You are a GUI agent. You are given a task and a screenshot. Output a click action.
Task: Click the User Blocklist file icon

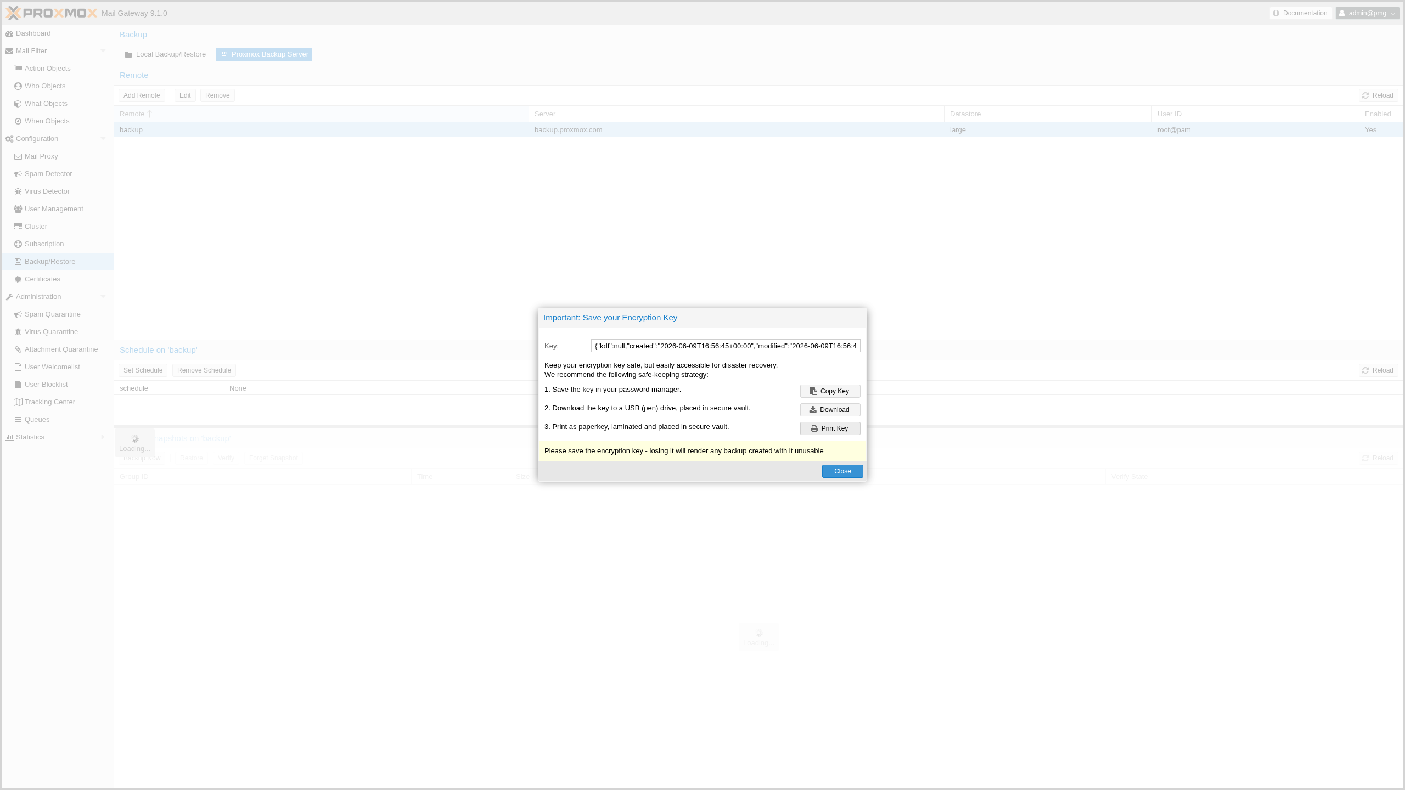18,385
